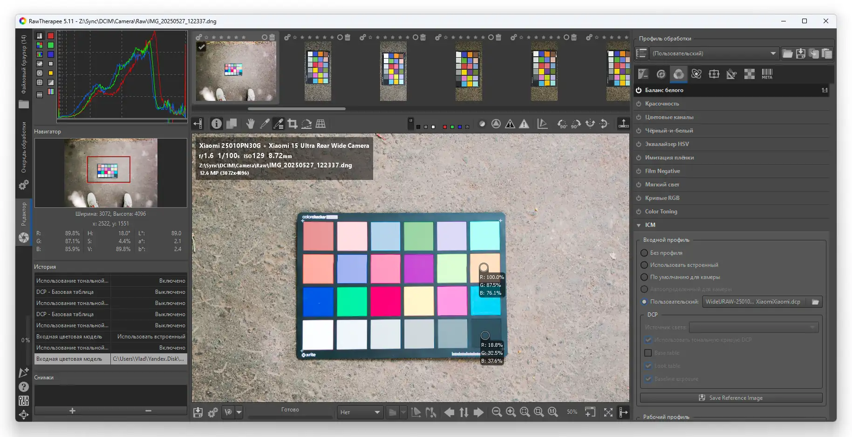Select the 'Без профиля' input profile option
This screenshot has width=852, height=437.
[644, 253]
